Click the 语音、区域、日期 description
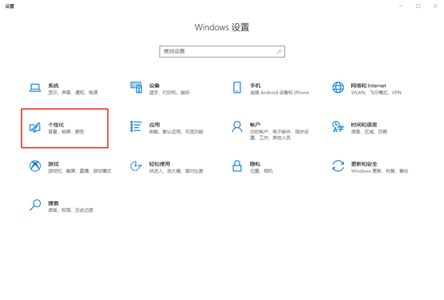Viewport: 444px width, 300px height. (x=369, y=132)
